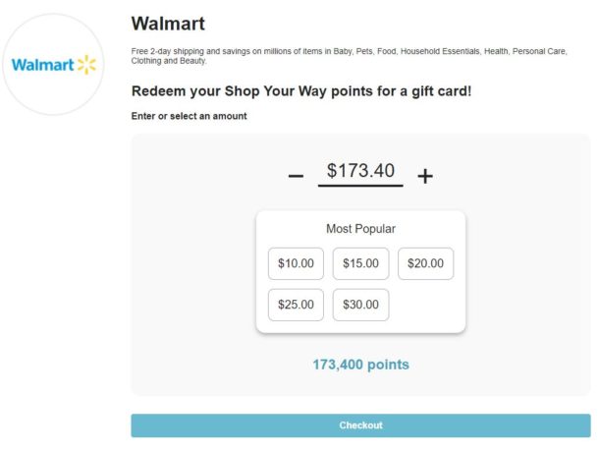Viewport: 599px width, 451px height.
Task: Pick the $20.00 amount option
Action: pos(425,263)
